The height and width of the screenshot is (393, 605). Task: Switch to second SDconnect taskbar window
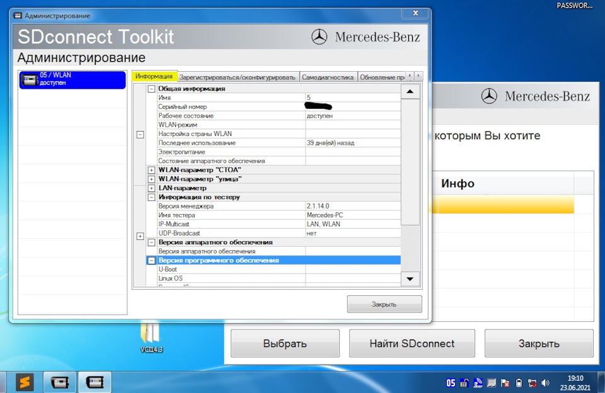(95, 382)
